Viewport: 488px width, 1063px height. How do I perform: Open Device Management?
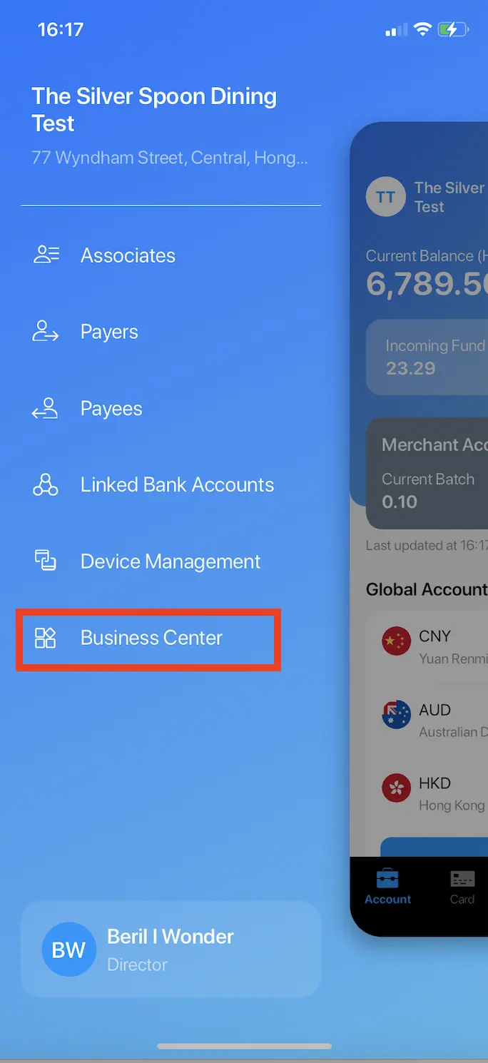click(x=171, y=561)
